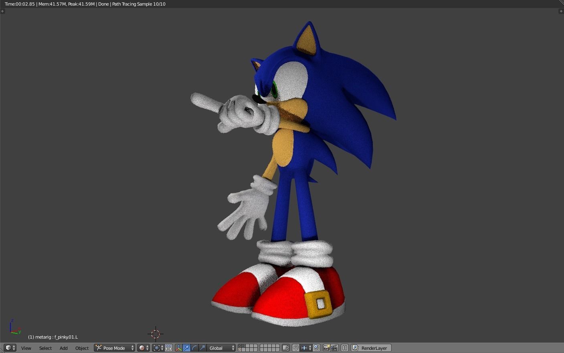Open the RenderLayer selector
The height and width of the screenshot is (353, 564).
(x=371, y=348)
